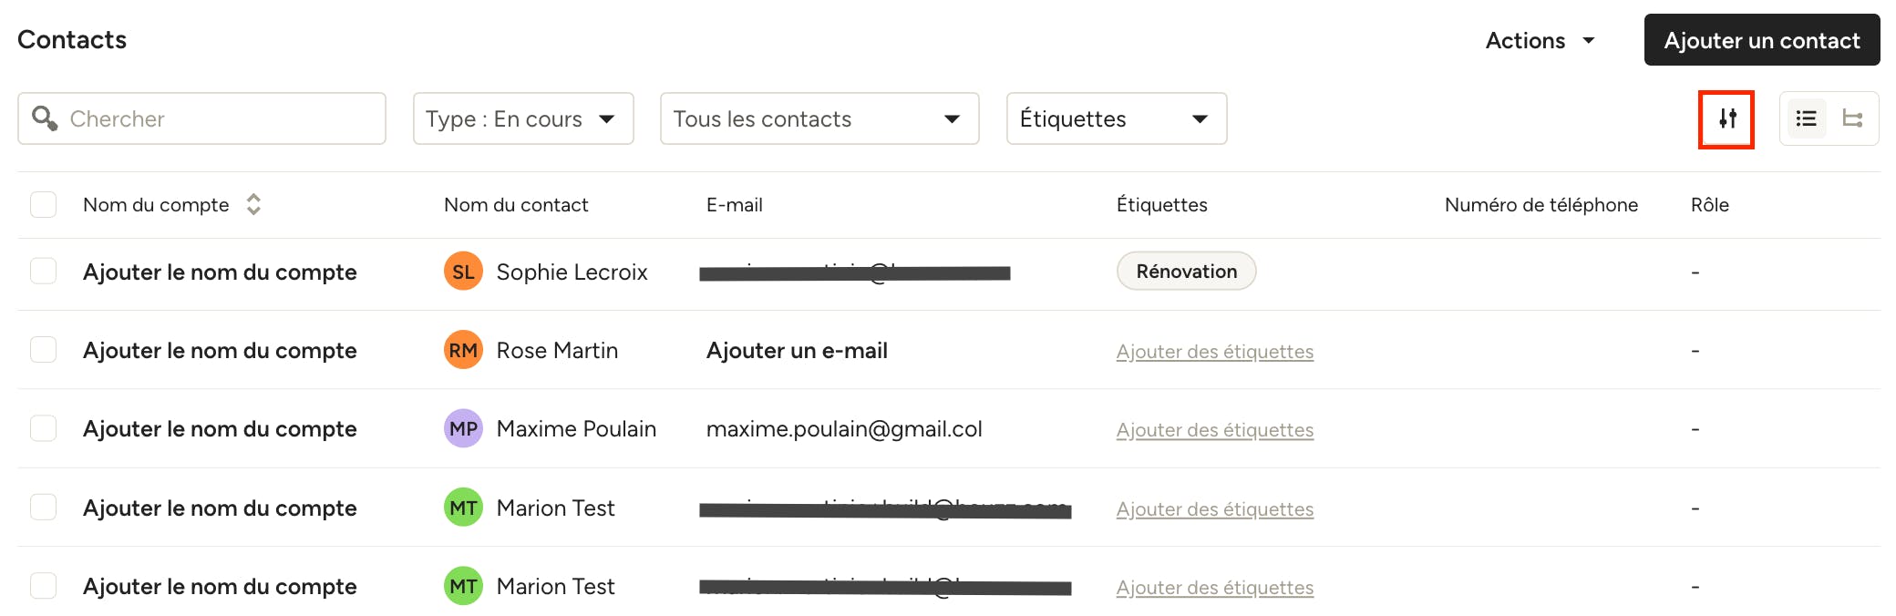
Task: Click the search magnifier icon
Action: [45, 118]
